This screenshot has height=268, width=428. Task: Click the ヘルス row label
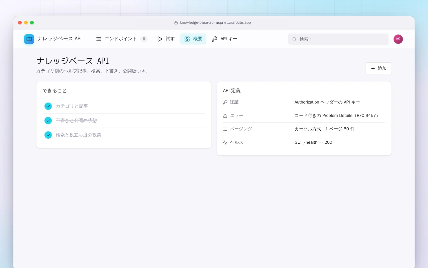click(237, 142)
